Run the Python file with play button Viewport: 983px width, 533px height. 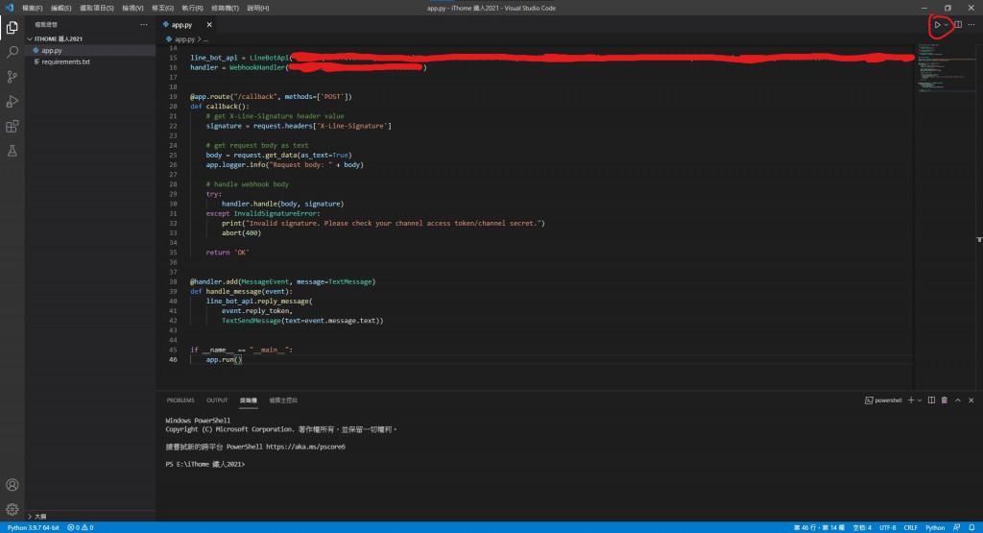click(x=937, y=25)
